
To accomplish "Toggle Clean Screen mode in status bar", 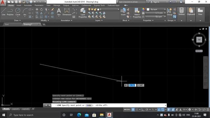I will tap(204, 109).
